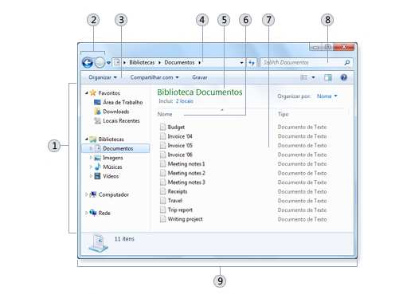Click the Documentos library icon in sidebar
The height and width of the screenshot is (294, 395).
click(98, 148)
